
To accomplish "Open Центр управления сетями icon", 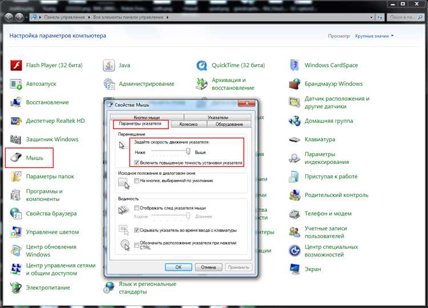I will click(x=16, y=269).
